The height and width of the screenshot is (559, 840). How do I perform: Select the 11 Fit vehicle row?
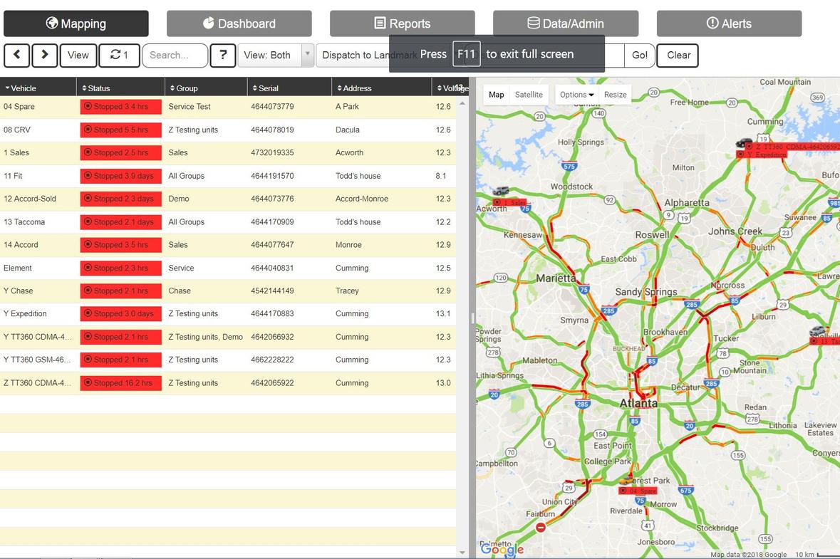[228, 176]
